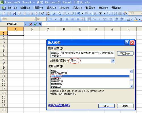Insert hyperlink globe icon
Image resolution: width=142 pixels, height=113 pixels.
click(95, 13)
